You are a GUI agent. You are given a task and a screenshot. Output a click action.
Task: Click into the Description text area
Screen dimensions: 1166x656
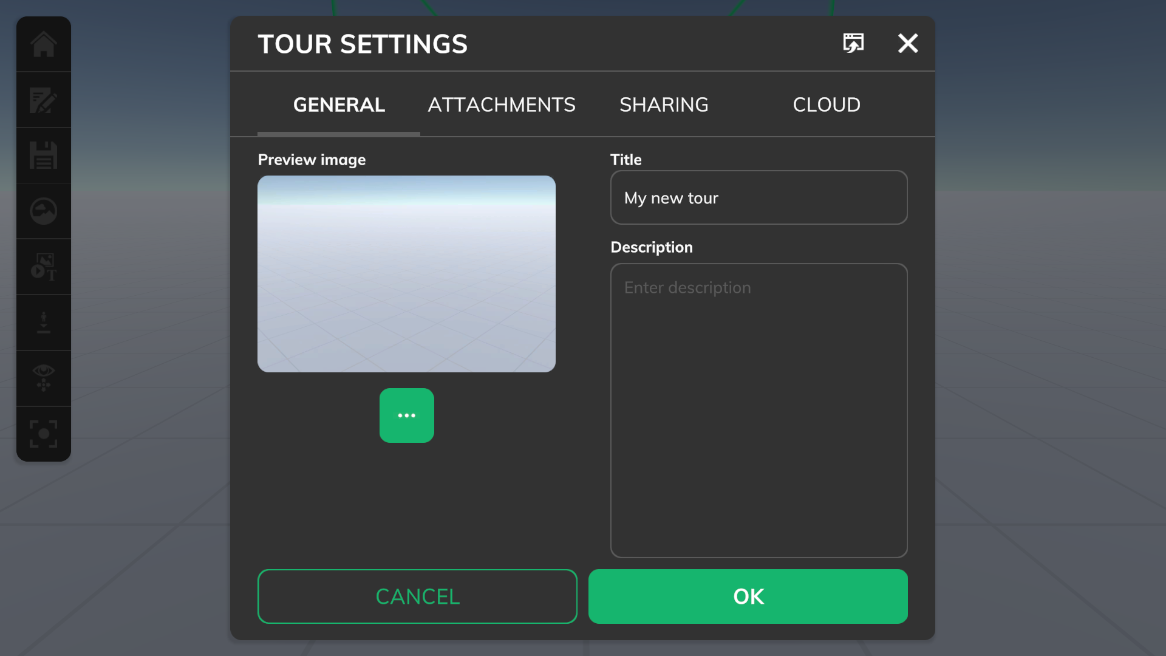pos(759,411)
